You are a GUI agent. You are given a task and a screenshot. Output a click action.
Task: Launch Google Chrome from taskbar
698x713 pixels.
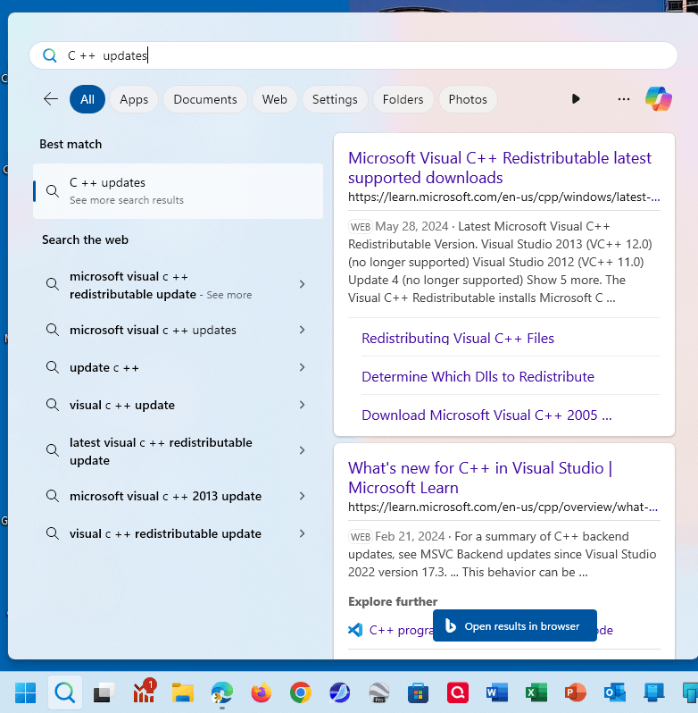click(301, 693)
